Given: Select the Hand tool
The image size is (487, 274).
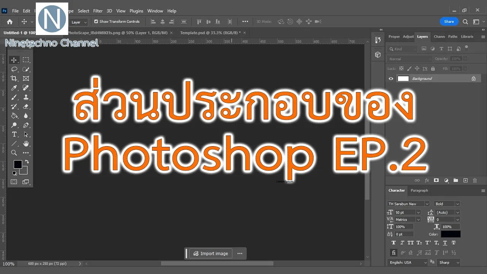Looking at the screenshot, I should click(26, 144).
